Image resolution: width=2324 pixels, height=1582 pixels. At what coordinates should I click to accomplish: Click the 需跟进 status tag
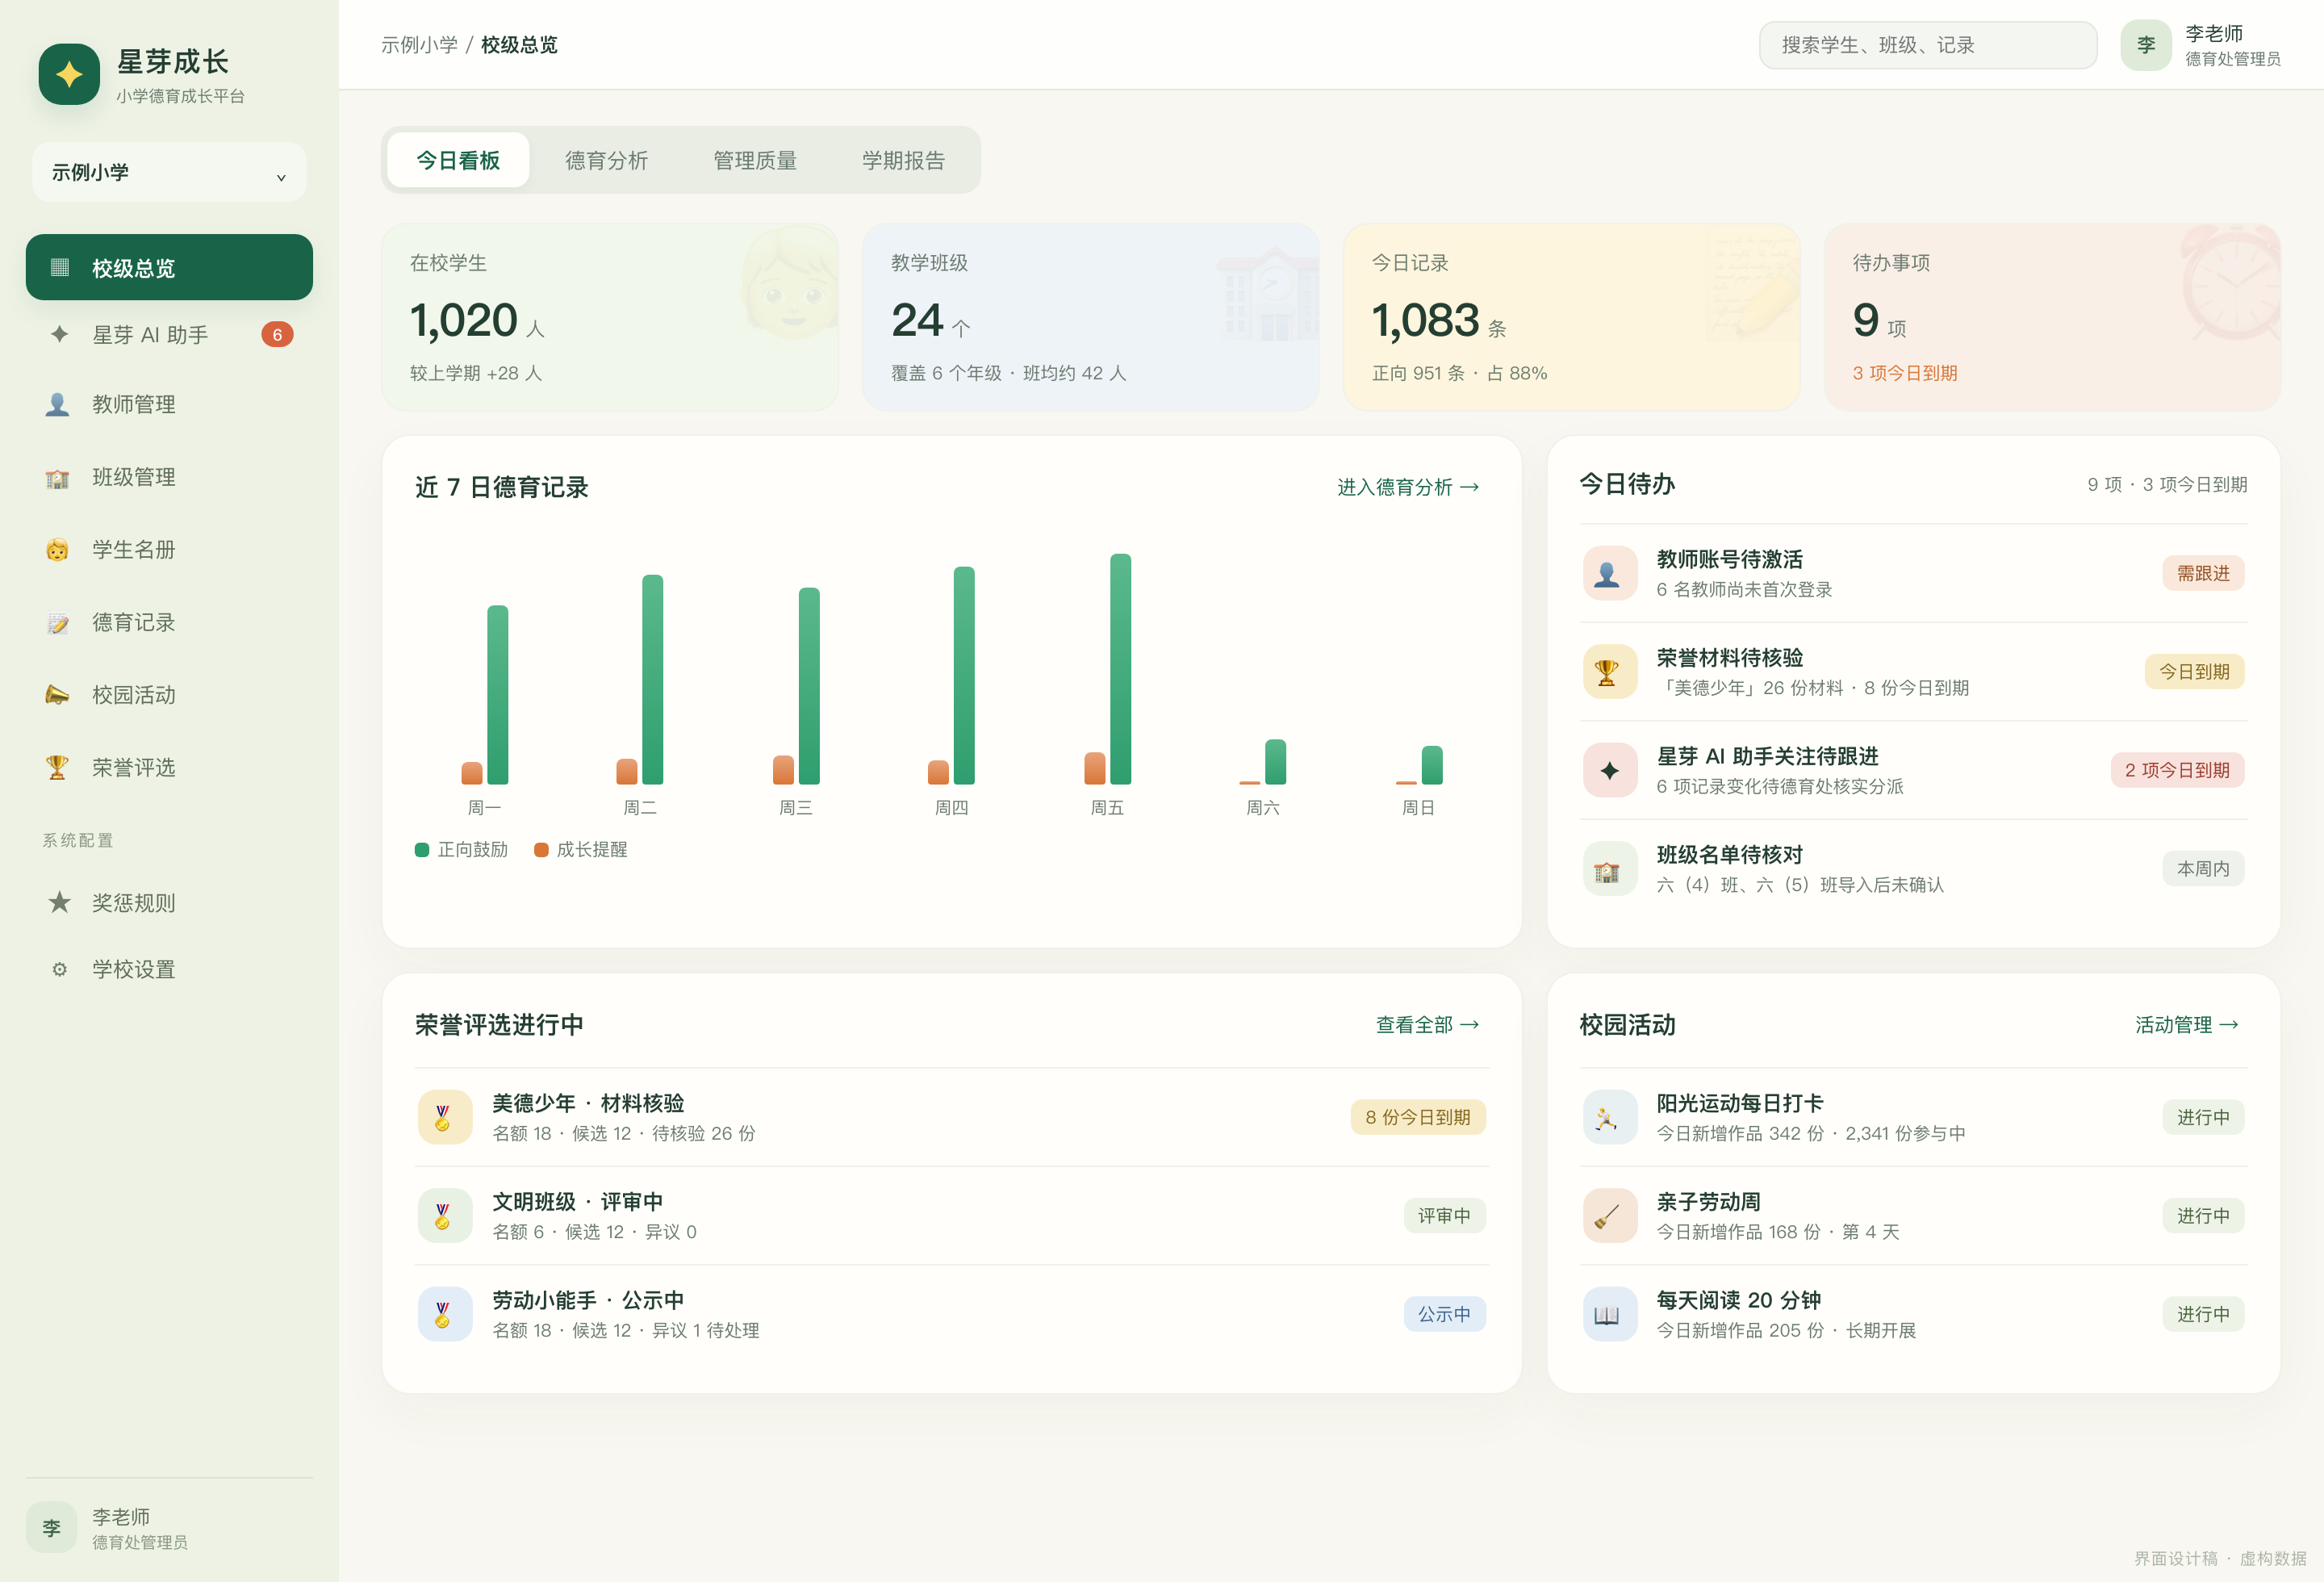tap(2203, 573)
